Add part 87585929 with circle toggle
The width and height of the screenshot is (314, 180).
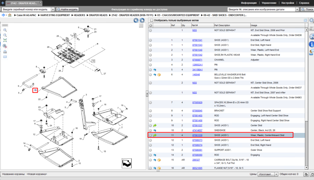coord(150,103)
